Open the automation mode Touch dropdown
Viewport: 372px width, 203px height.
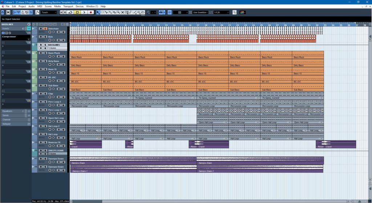pyautogui.click(x=49, y=12)
